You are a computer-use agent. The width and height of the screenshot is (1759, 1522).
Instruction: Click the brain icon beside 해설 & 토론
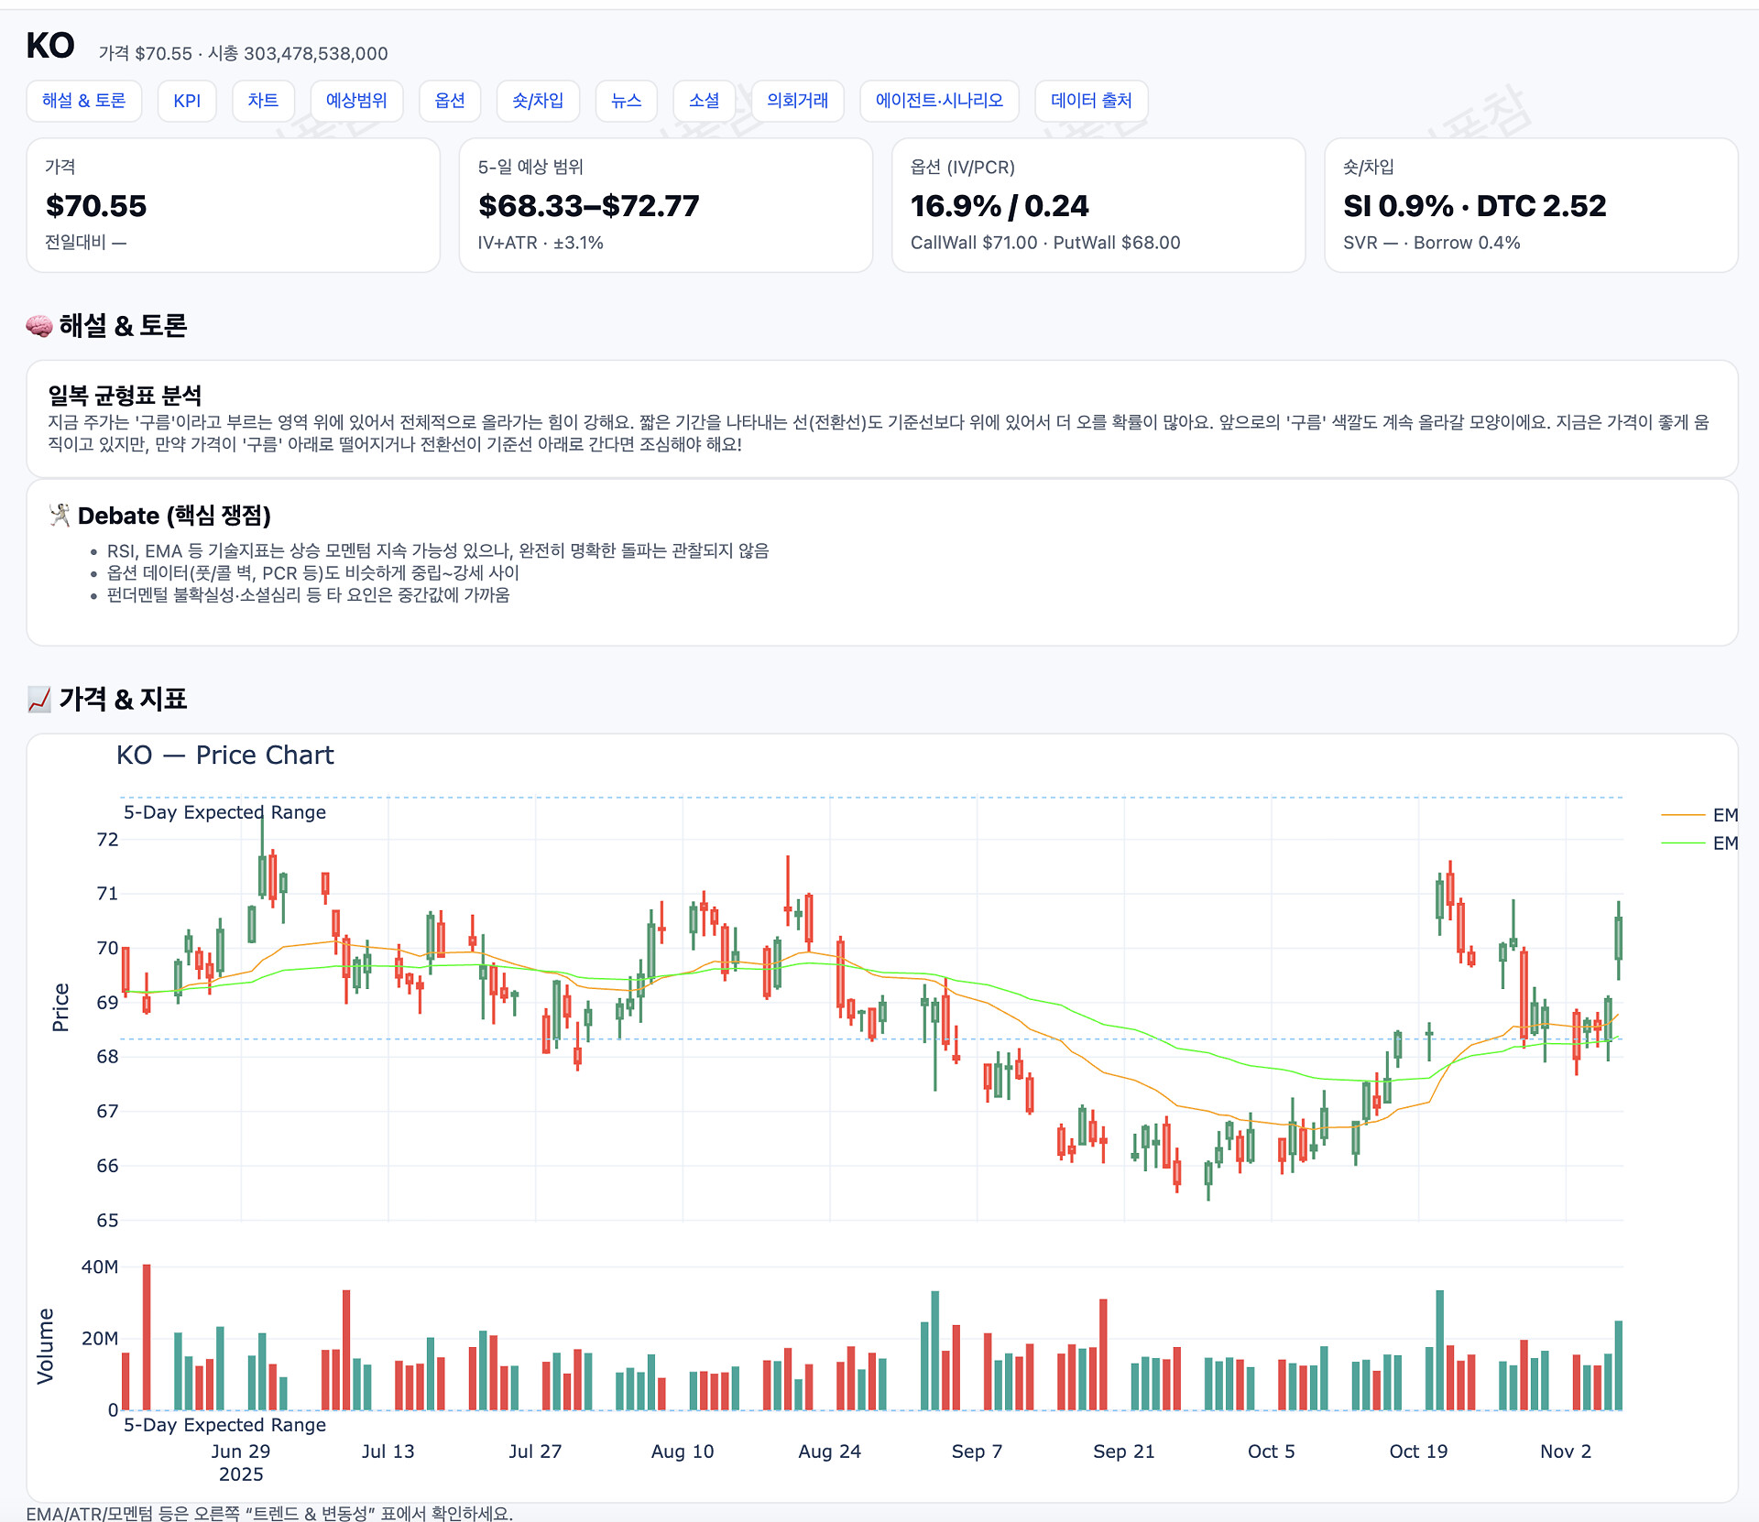38,326
